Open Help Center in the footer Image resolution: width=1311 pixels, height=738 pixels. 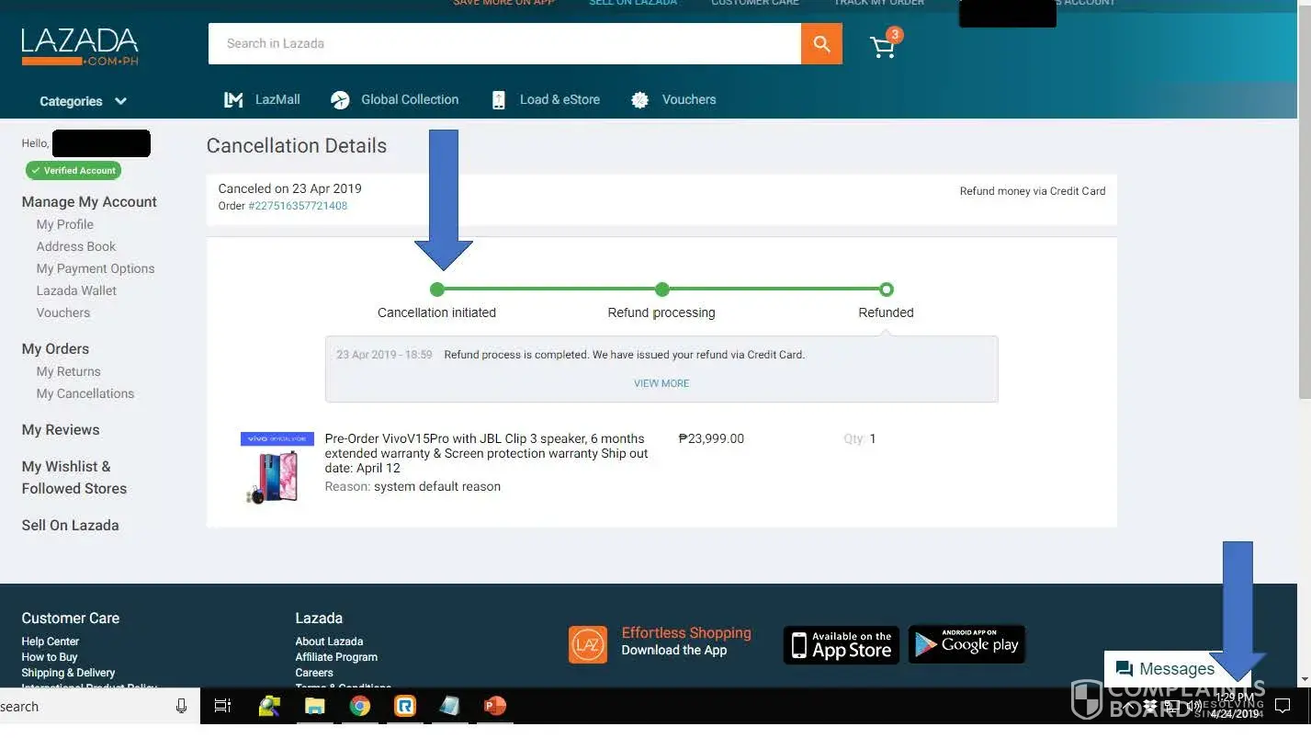[x=51, y=641]
